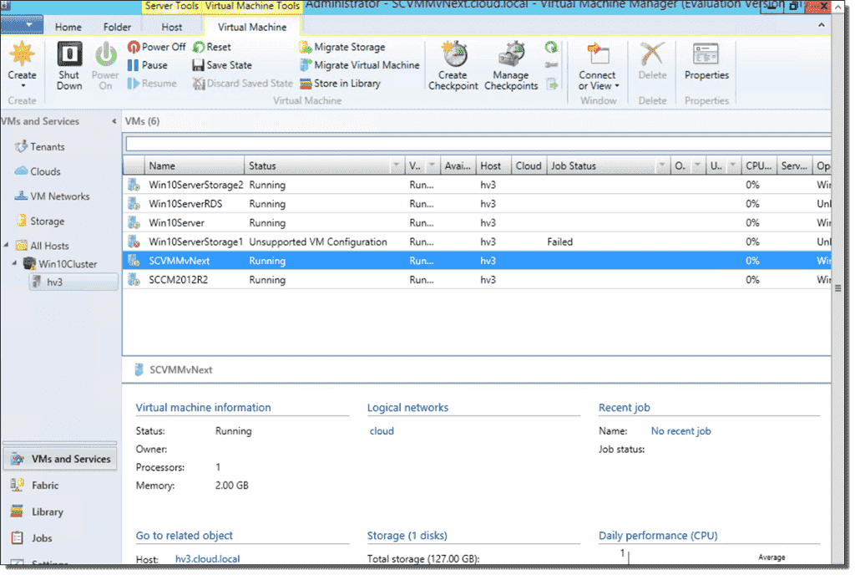This screenshot has width=855, height=575.
Task: Click the Power Off icon
Action: pos(133,47)
